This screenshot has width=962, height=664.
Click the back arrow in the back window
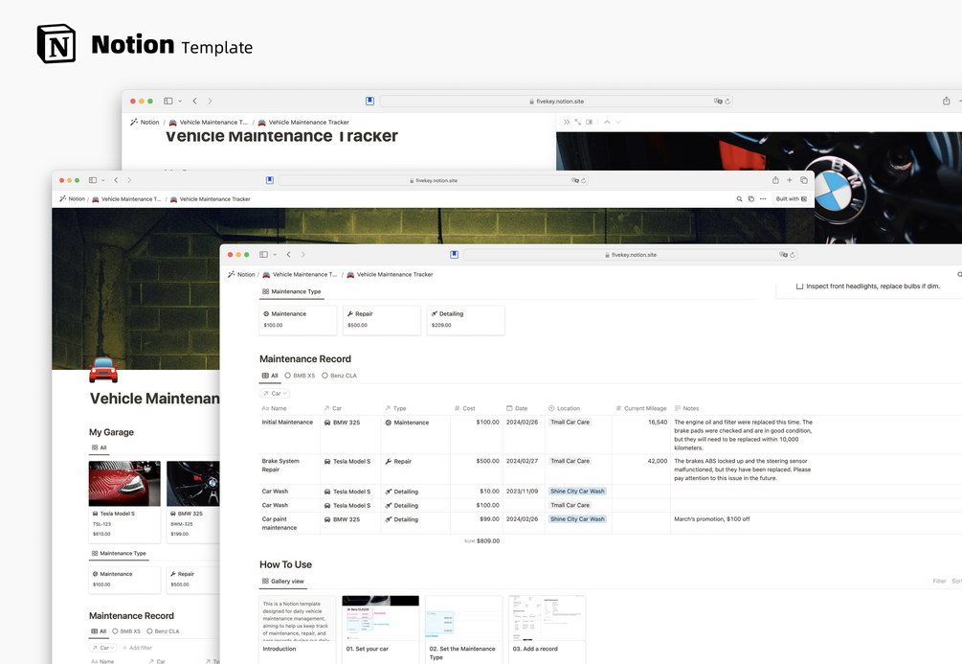tap(194, 101)
